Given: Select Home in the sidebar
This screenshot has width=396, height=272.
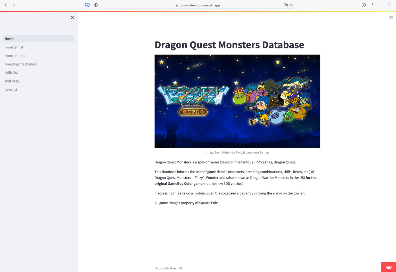Looking at the screenshot, I should click(x=10, y=39).
